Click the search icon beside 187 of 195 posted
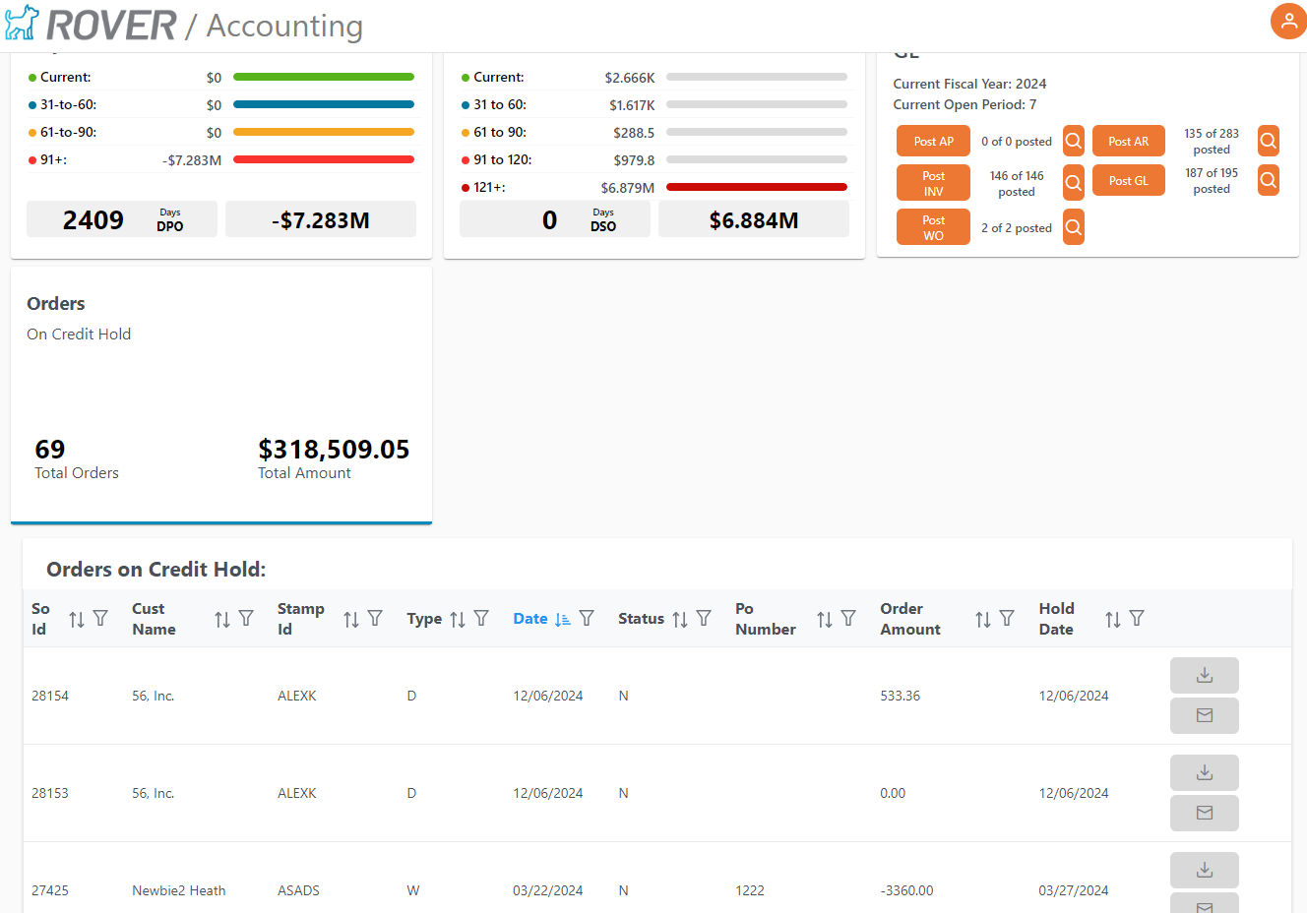The image size is (1307, 913). point(1268,180)
